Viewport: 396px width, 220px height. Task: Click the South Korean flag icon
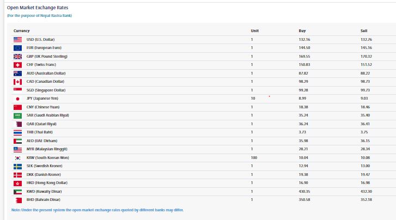[17, 157]
